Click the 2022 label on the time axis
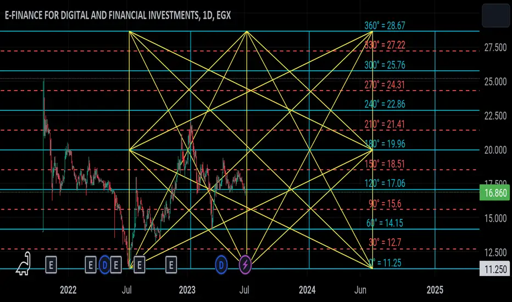 (68, 290)
